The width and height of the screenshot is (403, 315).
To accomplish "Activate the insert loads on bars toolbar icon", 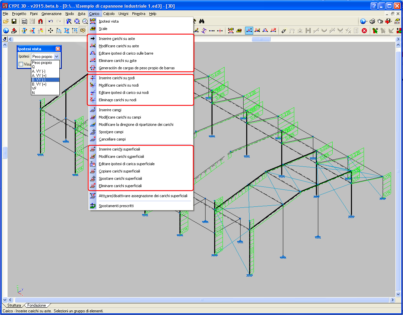I will point(249,31).
